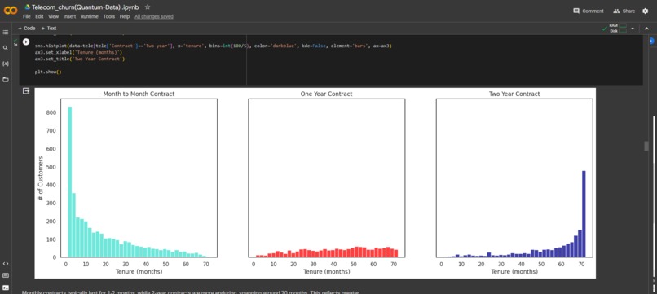Star the Telecom_churn notebook
The image size is (657, 294).
148,7
